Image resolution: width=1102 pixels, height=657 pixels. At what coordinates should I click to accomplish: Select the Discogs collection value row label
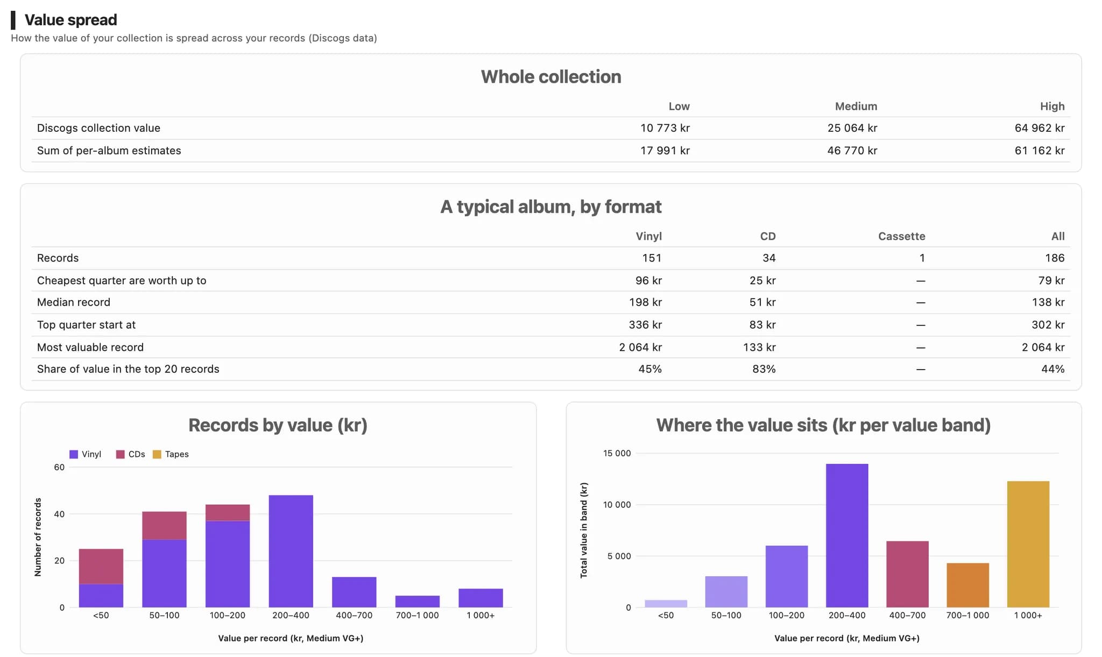point(98,128)
